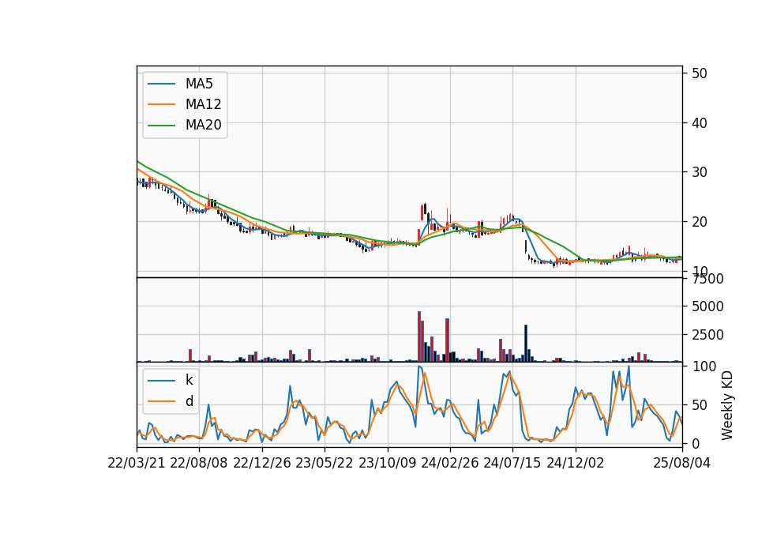Click the MA5 legend label
The image size is (758, 545).
tap(199, 84)
